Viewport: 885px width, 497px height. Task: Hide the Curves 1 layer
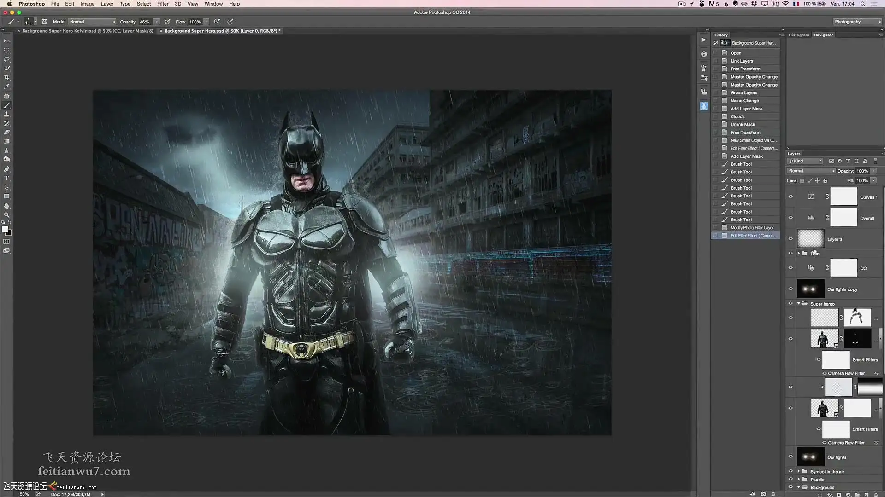(x=791, y=197)
